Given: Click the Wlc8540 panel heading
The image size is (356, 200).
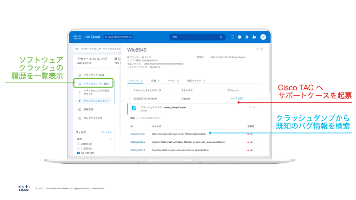Looking at the screenshot, I should point(137,50).
